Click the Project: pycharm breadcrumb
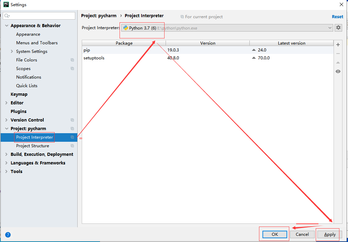This screenshot has height=242, width=348. (99, 16)
